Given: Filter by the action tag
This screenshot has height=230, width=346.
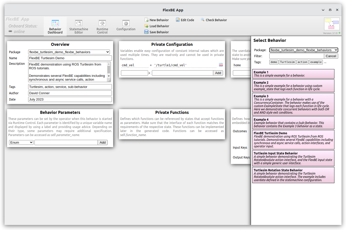Looking at the screenshot, I should pos(302,62).
